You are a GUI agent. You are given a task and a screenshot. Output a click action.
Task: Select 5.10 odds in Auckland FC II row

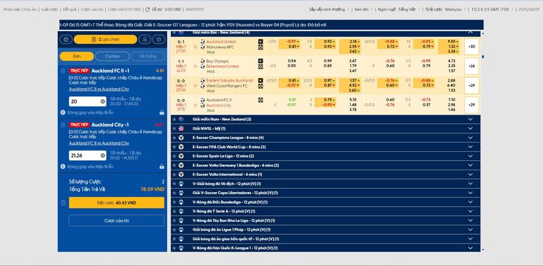pos(353,100)
